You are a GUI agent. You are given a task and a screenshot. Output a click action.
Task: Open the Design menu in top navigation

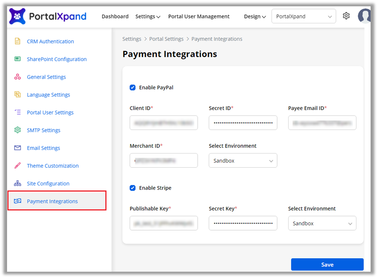click(x=255, y=16)
